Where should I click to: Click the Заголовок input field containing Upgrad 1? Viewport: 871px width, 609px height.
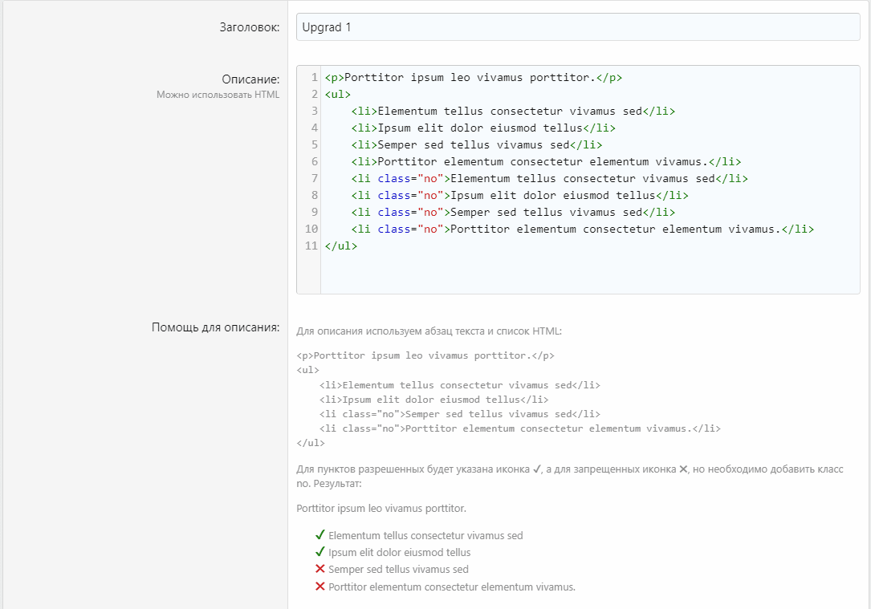(577, 27)
